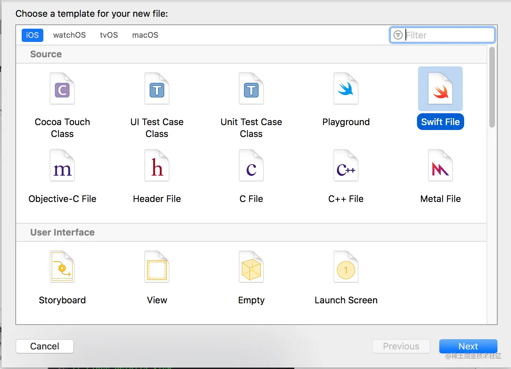This screenshot has width=511, height=369.
Task: Pick the C File template icon
Action: pyautogui.click(x=251, y=165)
